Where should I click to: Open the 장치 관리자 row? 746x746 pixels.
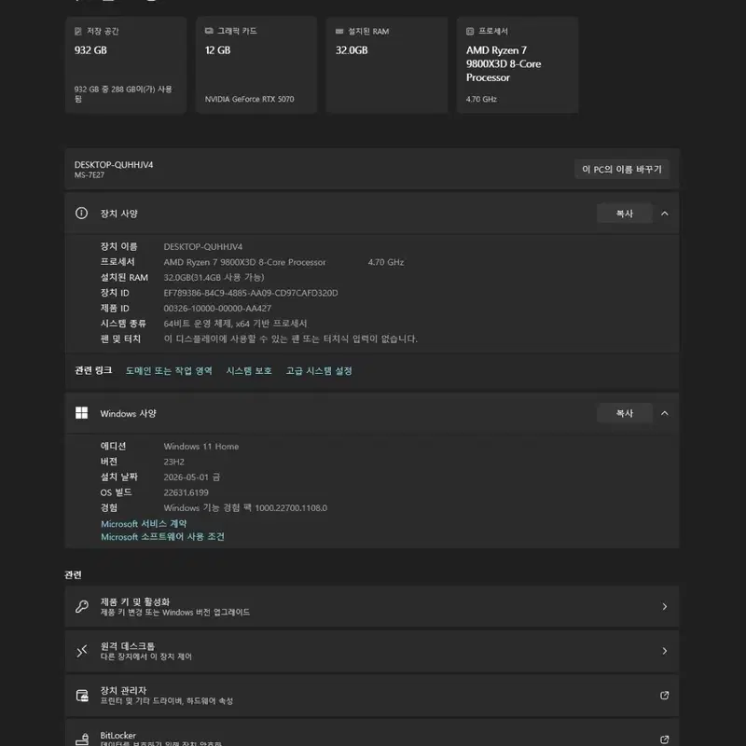tap(372, 695)
